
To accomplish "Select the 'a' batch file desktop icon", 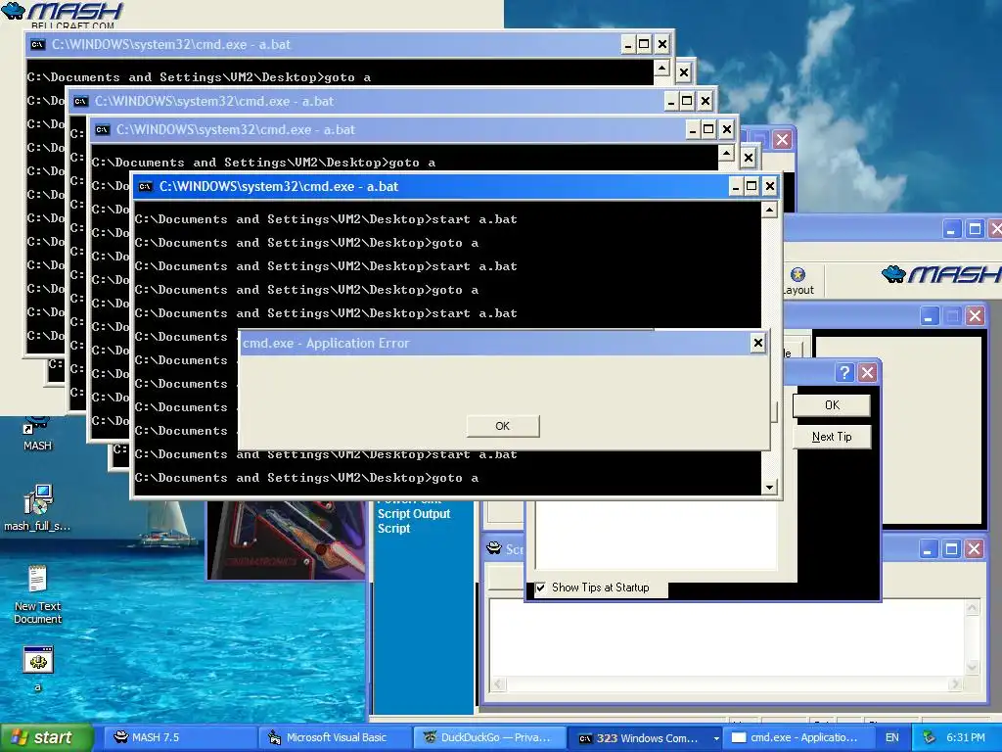I will [x=38, y=661].
